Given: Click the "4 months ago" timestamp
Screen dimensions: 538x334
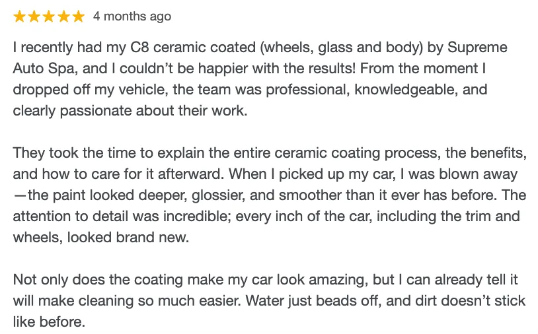Looking at the screenshot, I should [x=132, y=17].
